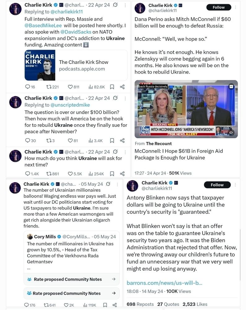Toggle mute on the Fox News video
246x310 pixels.
[231, 133]
